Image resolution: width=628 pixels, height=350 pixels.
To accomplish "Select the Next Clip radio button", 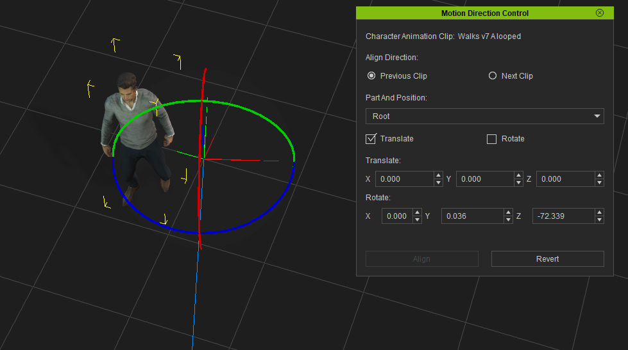I will click(493, 76).
